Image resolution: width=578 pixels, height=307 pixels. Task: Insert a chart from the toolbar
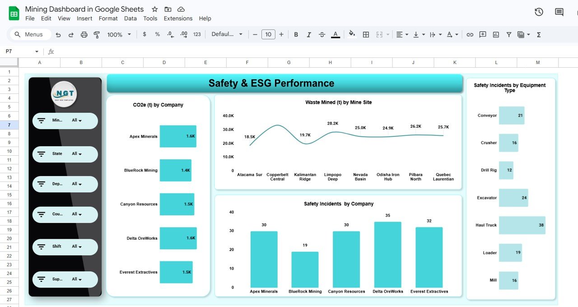[x=495, y=34]
